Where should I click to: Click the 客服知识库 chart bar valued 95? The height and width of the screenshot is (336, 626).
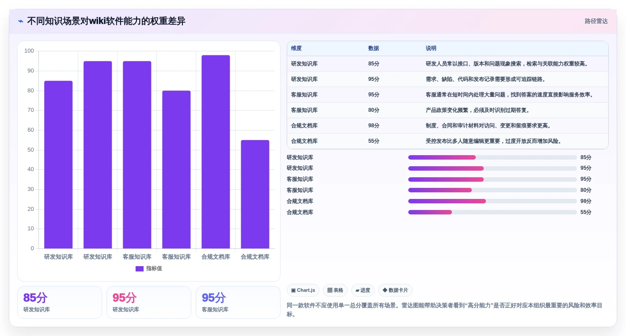tap(137, 155)
